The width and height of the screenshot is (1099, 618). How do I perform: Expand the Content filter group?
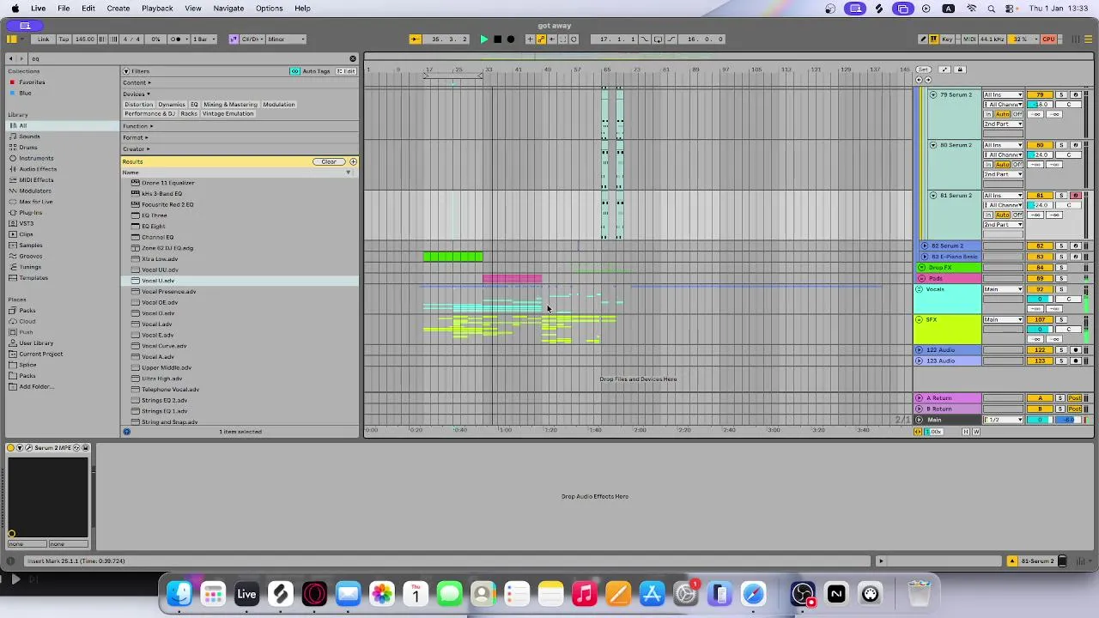point(137,82)
